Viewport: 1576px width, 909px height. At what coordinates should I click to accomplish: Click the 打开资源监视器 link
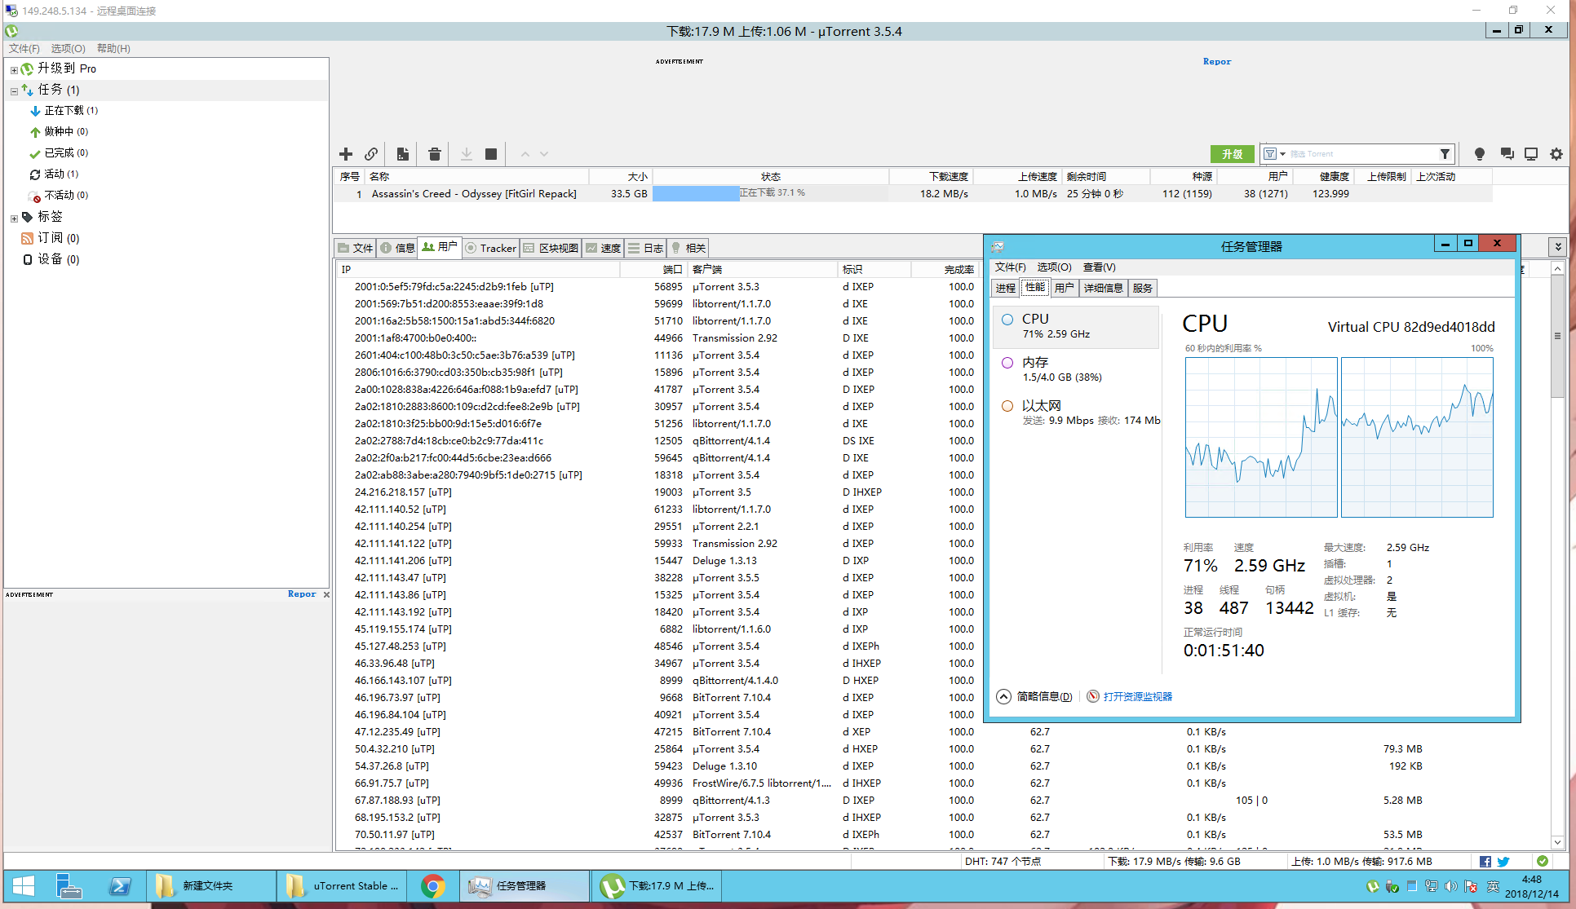point(1137,697)
